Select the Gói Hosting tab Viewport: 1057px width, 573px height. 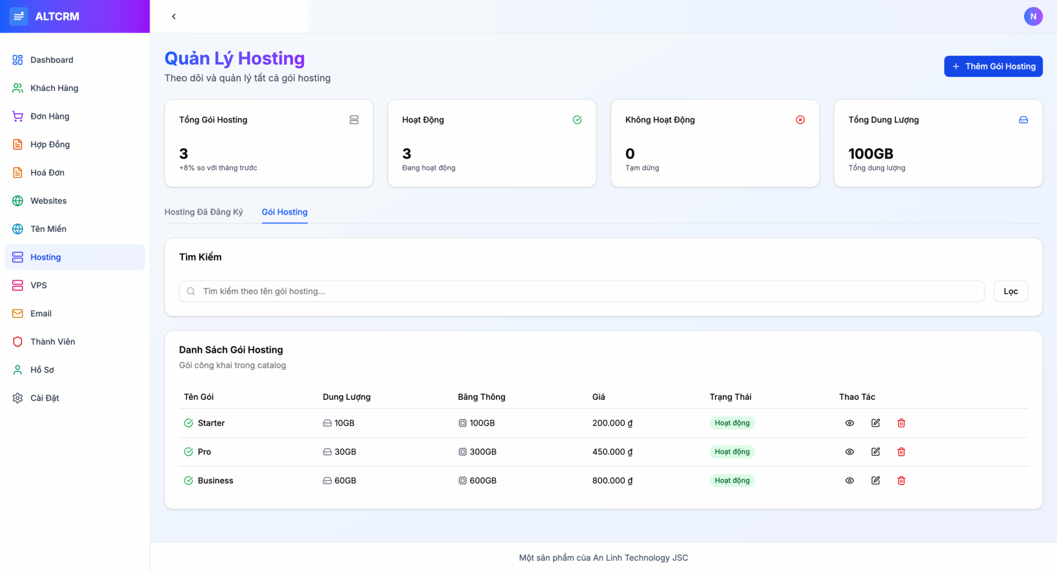click(x=285, y=212)
